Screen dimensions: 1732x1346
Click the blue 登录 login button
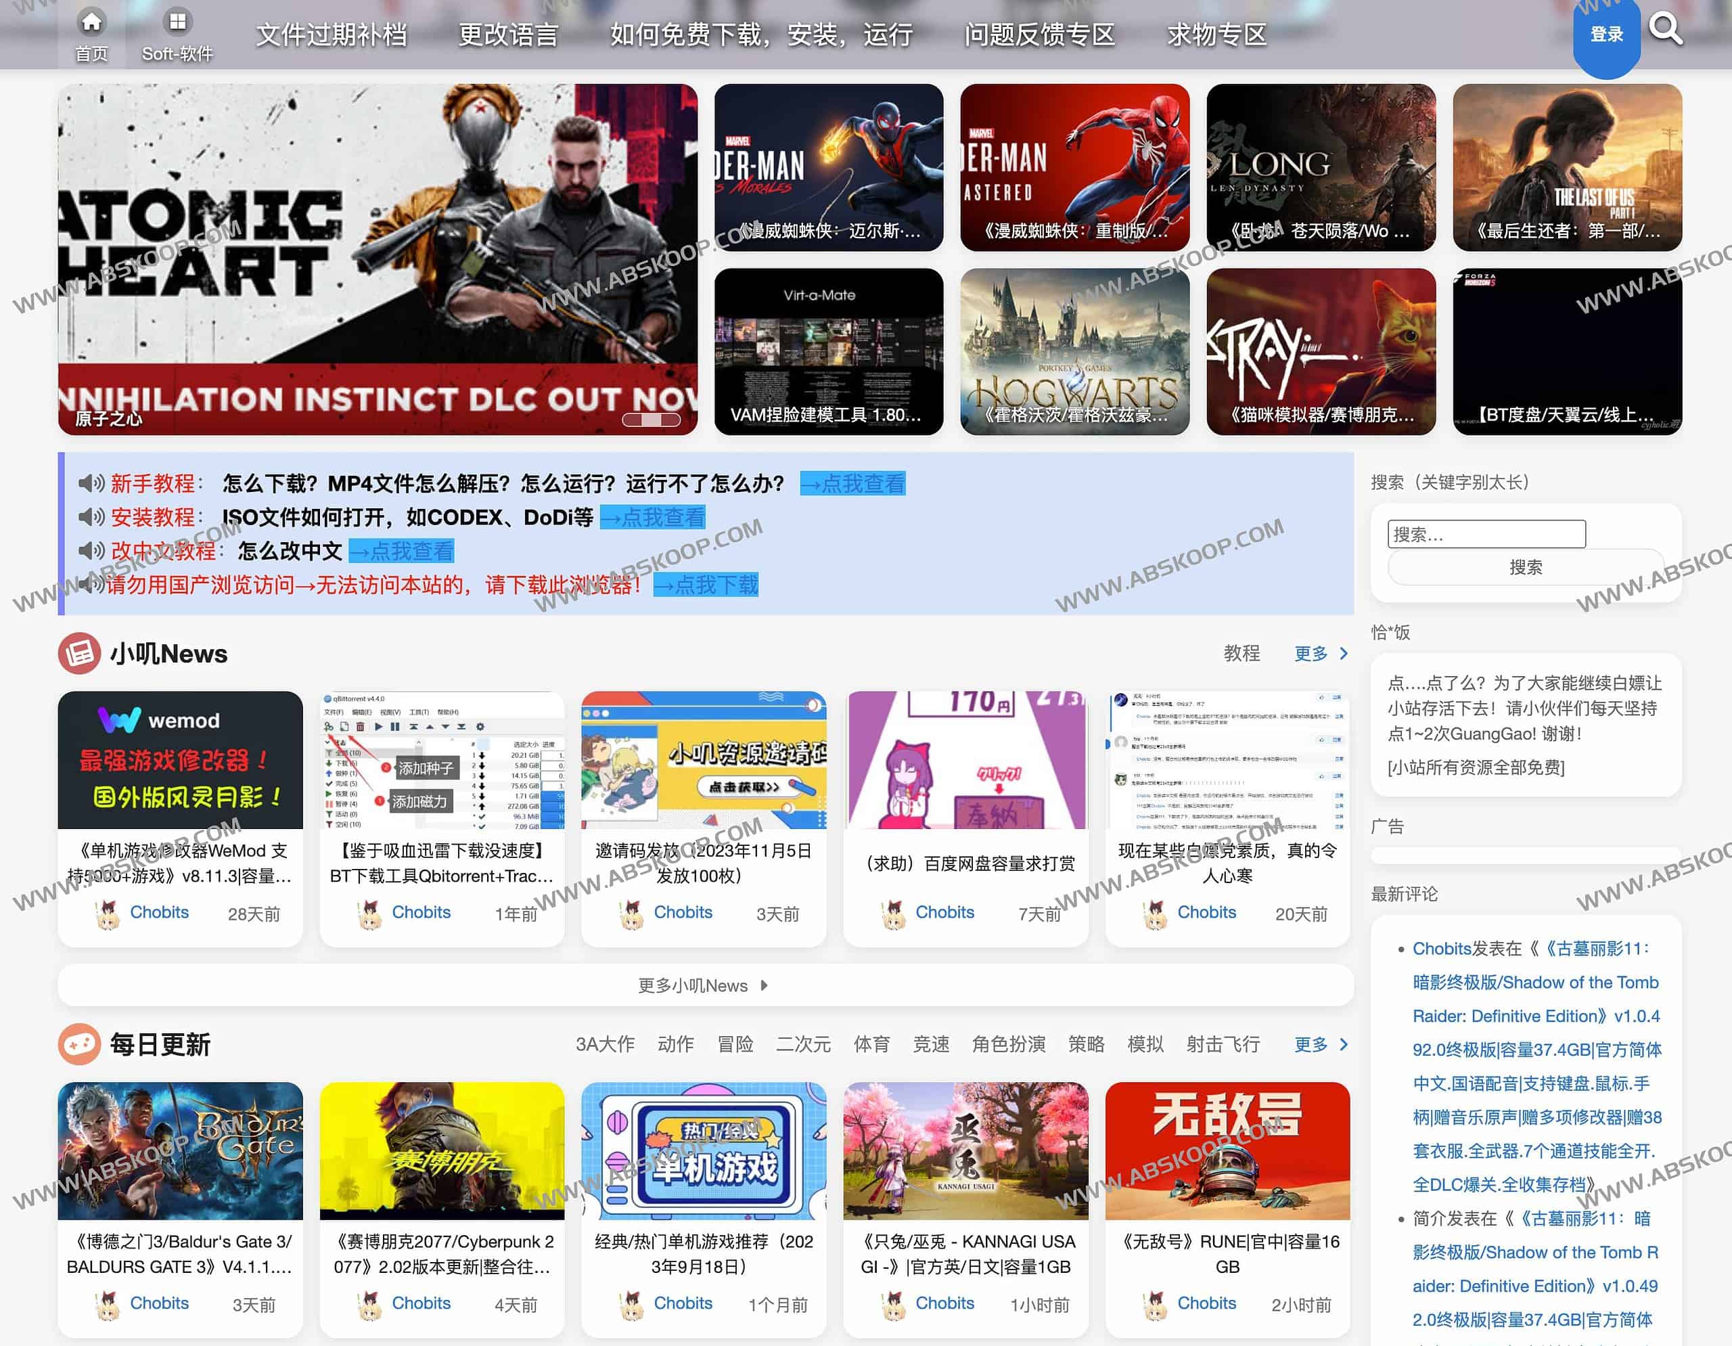pos(1606,35)
